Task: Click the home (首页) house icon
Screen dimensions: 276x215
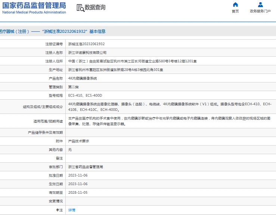Action: pos(235,4)
